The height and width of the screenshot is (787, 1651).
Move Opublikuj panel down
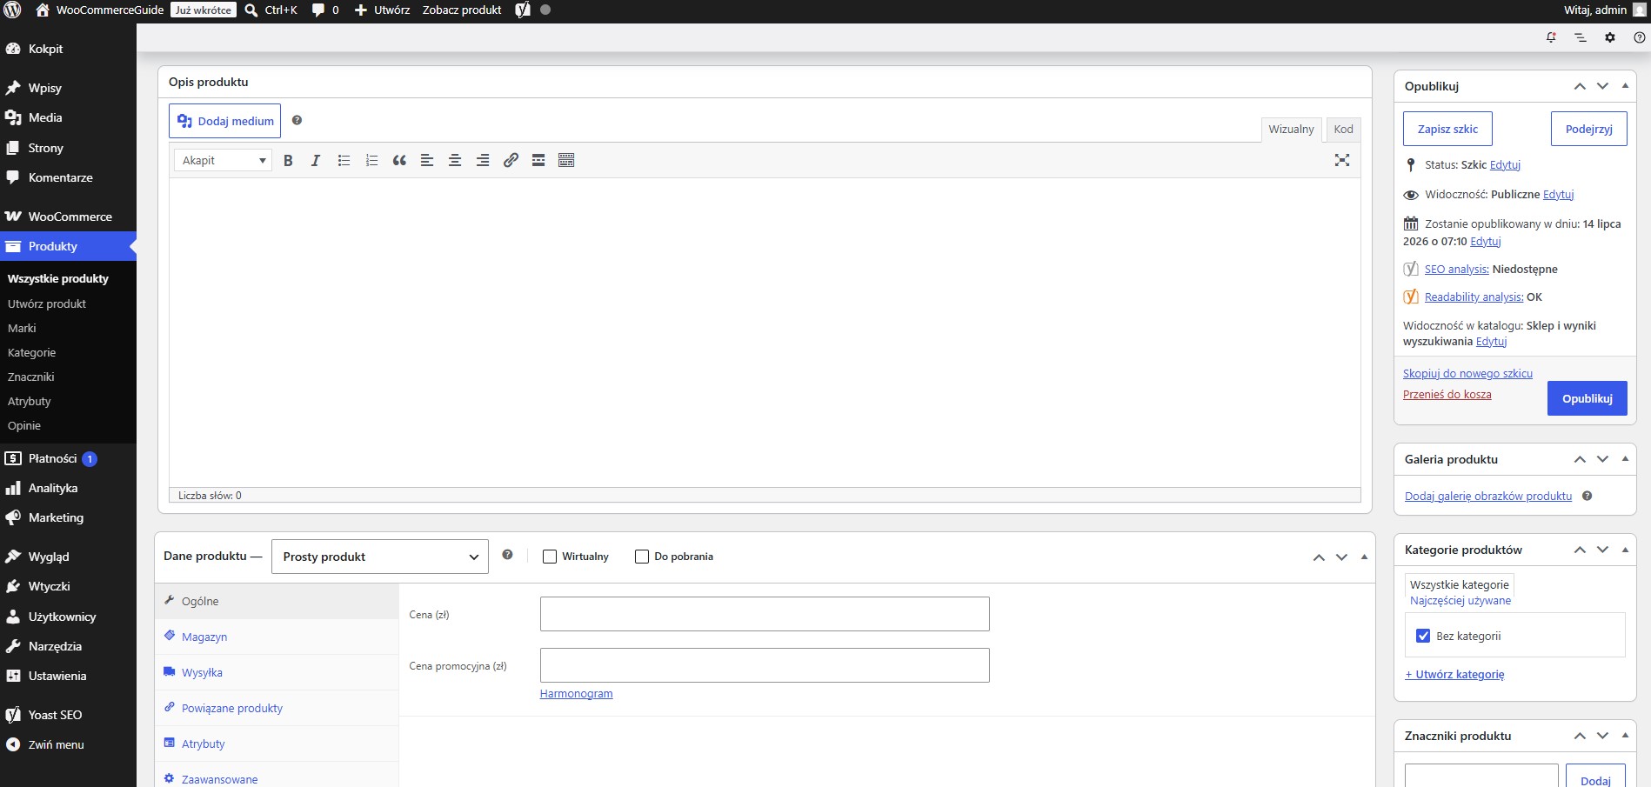(1602, 86)
